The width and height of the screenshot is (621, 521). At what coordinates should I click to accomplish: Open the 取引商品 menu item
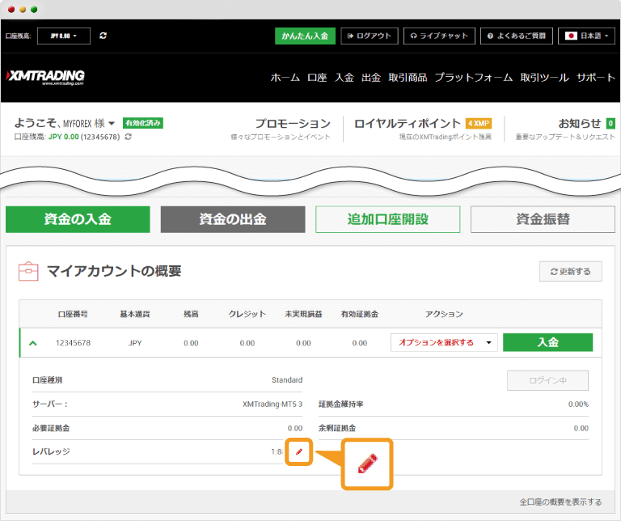click(x=408, y=78)
